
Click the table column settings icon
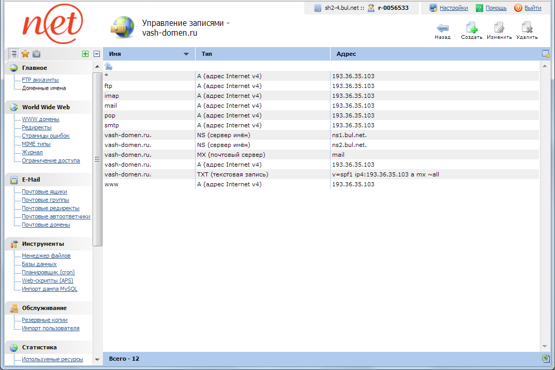(x=545, y=54)
